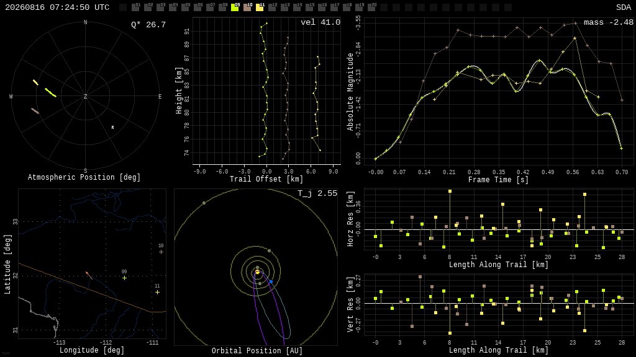This screenshot has width=636, height=357.
Task: Select station 11 cross marker on map
Action: [x=157, y=293]
